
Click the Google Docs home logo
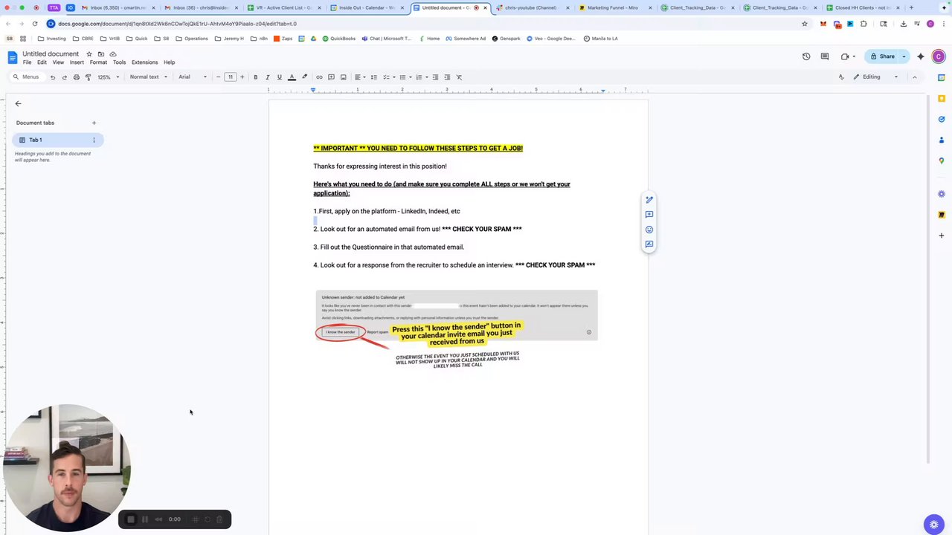coord(12,57)
